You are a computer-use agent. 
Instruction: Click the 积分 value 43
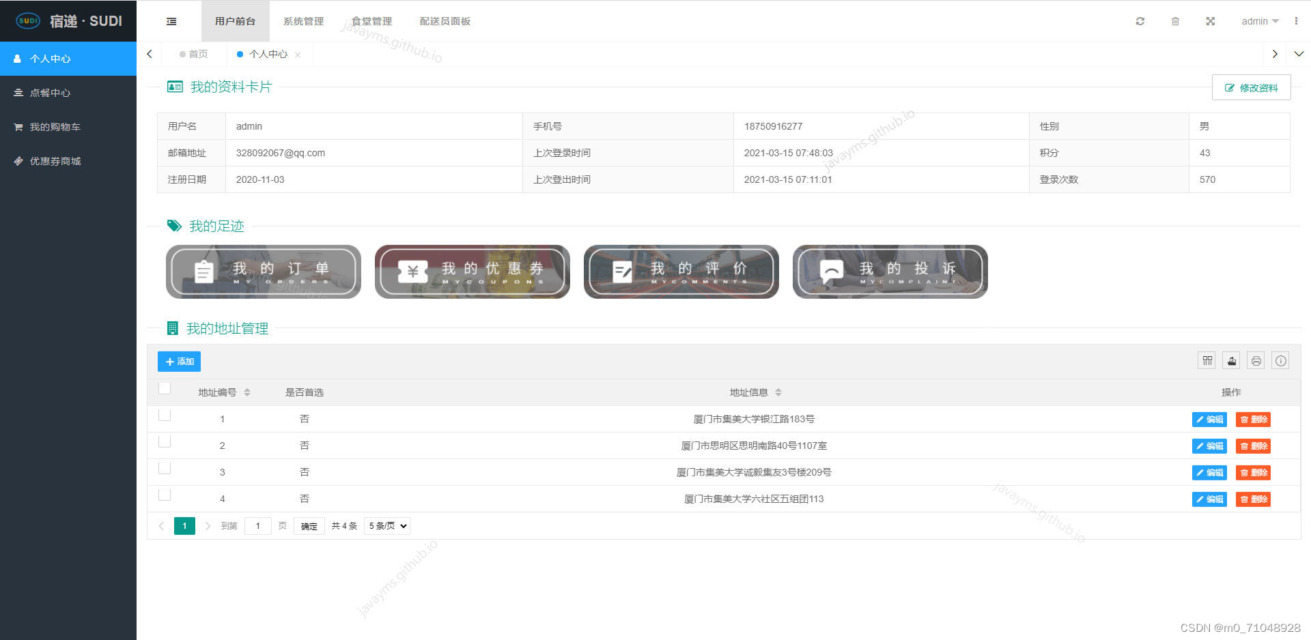pos(1204,153)
